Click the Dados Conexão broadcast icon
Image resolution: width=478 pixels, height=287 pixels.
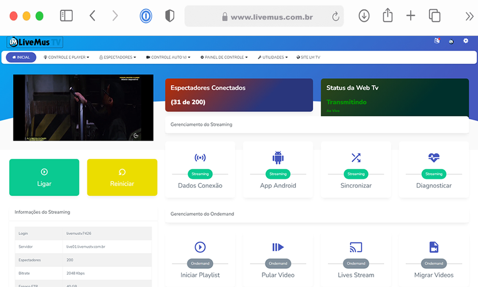click(x=200, y=158)
